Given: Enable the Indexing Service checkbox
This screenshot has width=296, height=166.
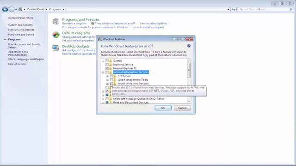Looking at the screenshot, I should click(107, 65).
